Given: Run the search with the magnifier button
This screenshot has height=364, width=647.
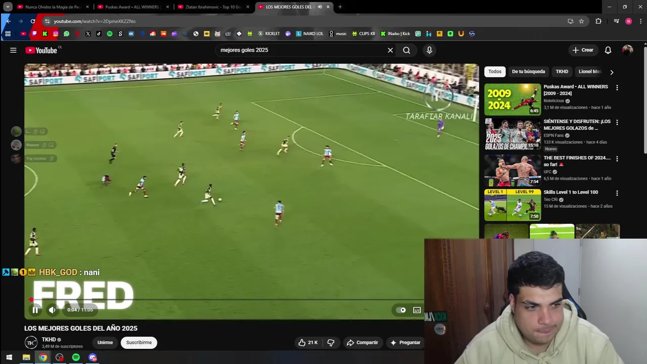Looking at the screenshot, I should [x=406, y=50].
